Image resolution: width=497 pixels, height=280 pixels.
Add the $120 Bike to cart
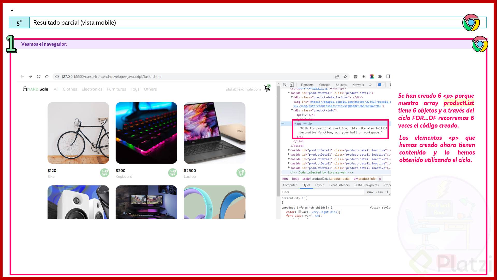click(x=105, y=173)
